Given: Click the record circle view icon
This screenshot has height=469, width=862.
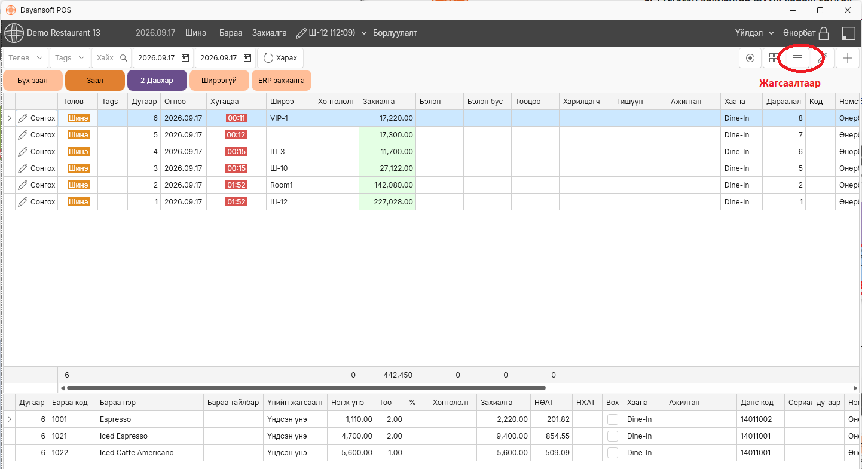Looking at the screenshot, I should click(x=750, y=58).
